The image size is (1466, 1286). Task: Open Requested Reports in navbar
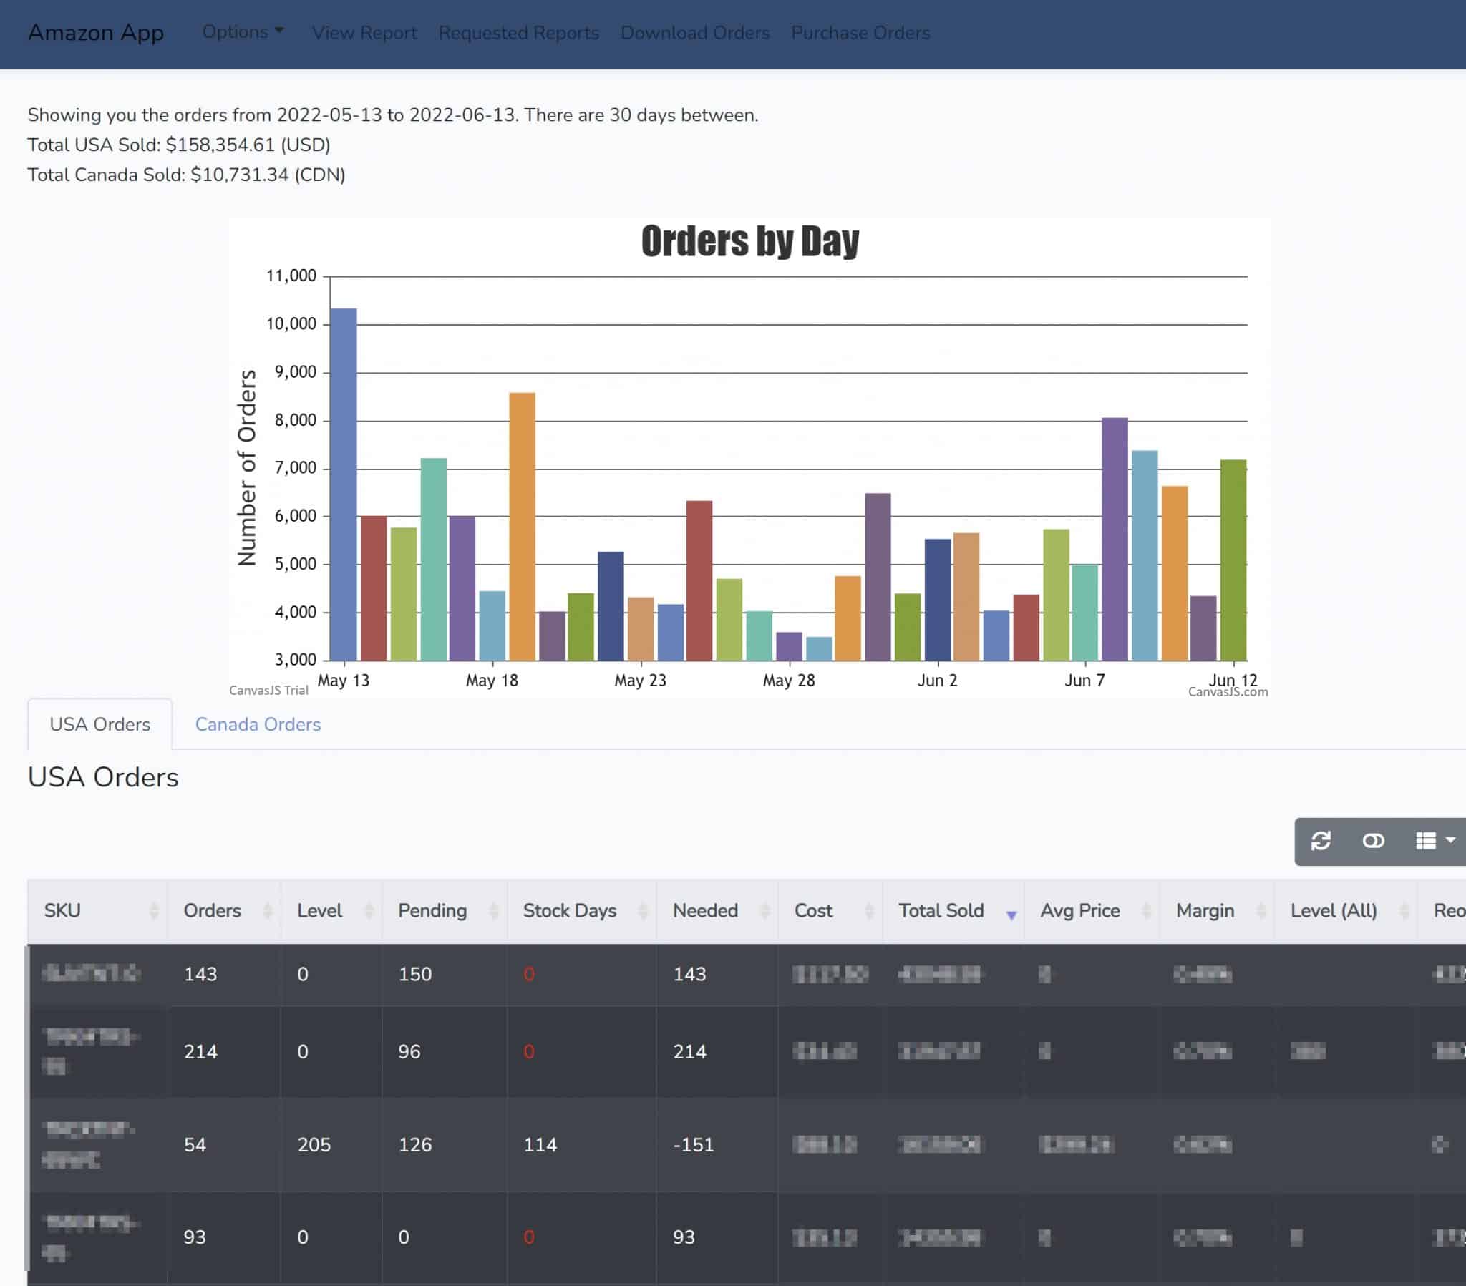click(x=518, y=33)
